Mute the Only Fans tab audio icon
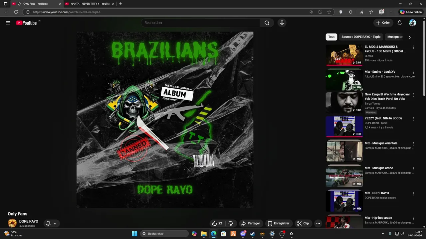This screenshot has height=239, width=426. pyautogui.click(x=19, y=4)
